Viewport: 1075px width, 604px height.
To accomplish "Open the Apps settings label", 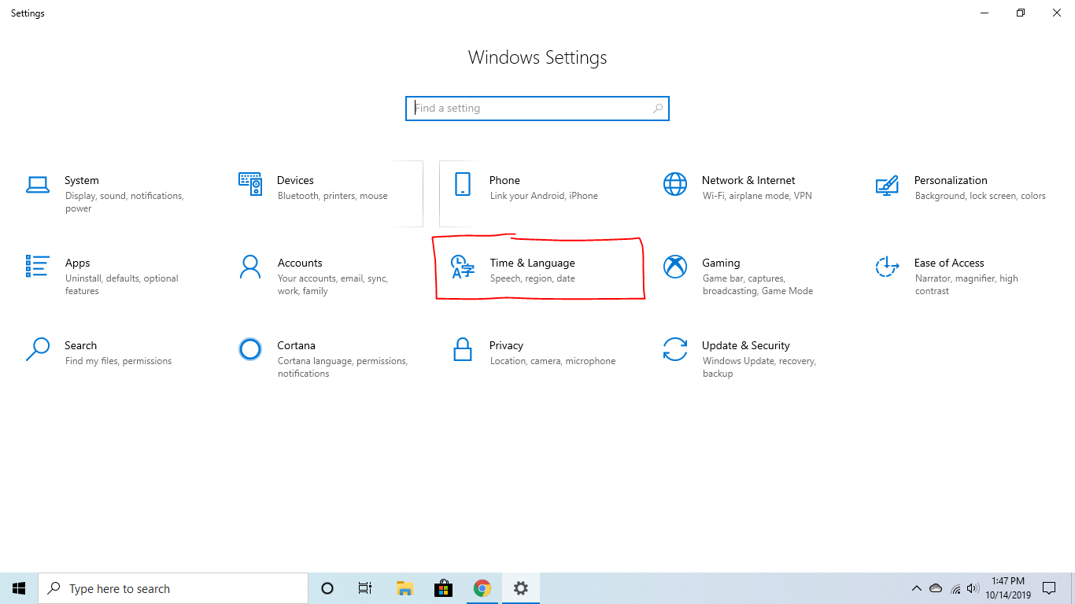I will 77,263.
